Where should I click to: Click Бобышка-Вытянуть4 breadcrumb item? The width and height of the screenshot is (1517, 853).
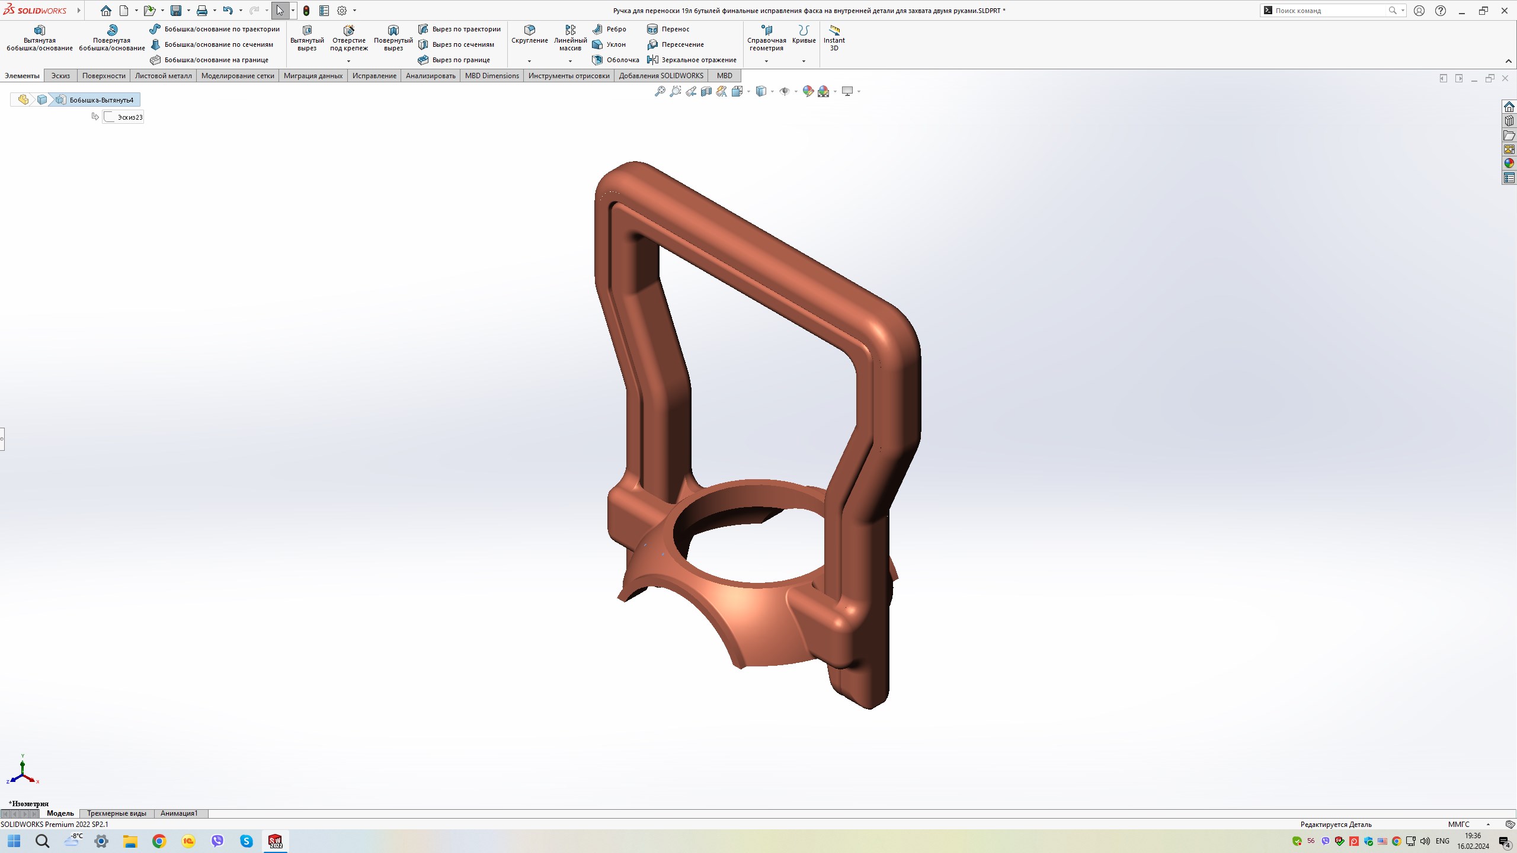pyautogui.click(x=101, y=100)
